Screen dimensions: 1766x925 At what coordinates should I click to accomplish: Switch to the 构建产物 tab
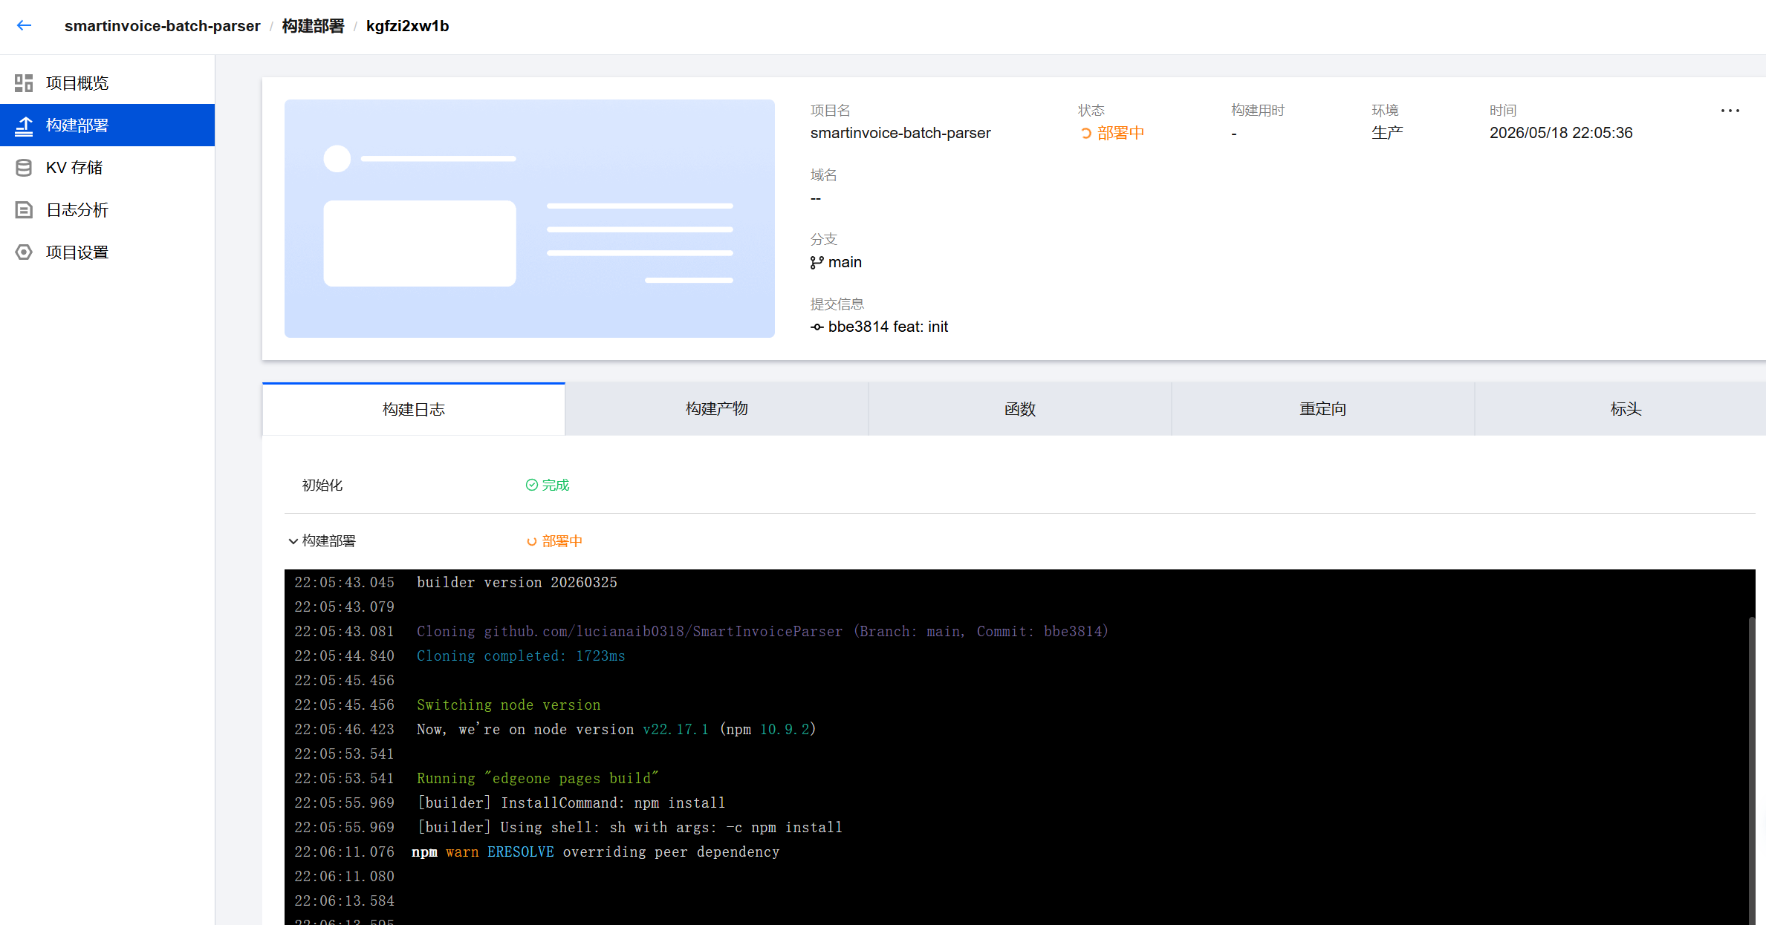tap(717, 409)
